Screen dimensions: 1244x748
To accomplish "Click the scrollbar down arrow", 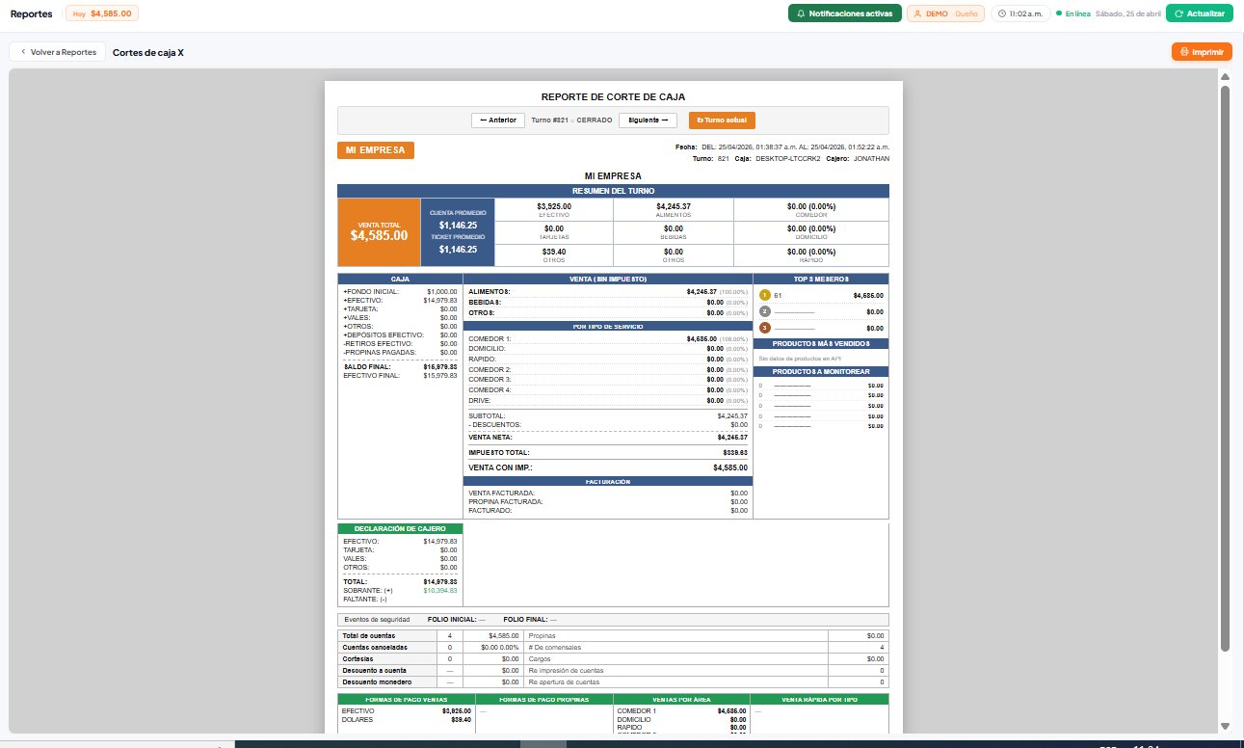I will pyautogui.click(x=1225, y=726).
